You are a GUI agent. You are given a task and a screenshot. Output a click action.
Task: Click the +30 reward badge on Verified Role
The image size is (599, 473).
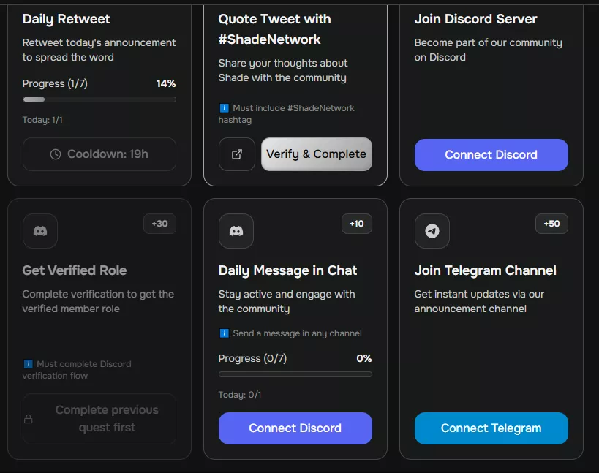pyautogui.click(x=159, y=224)
